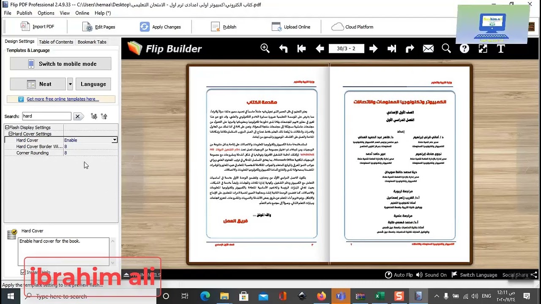Jump to the last page of the flipbook
541x304 pixels.
click(x=392, y=49)
